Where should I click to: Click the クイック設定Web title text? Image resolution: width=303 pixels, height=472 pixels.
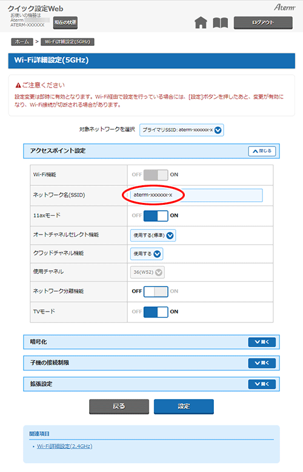[x=35, y=9]
